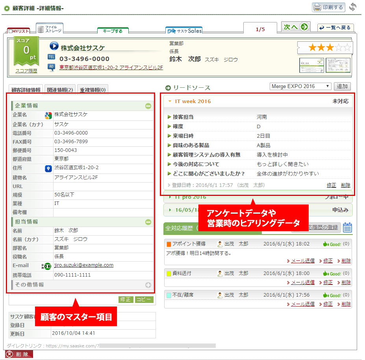Image resolution: width=365 pixels, height=360 pixels.
Task: Click 削除 on the 不在/離席 entry
Action: coord(346,304)
